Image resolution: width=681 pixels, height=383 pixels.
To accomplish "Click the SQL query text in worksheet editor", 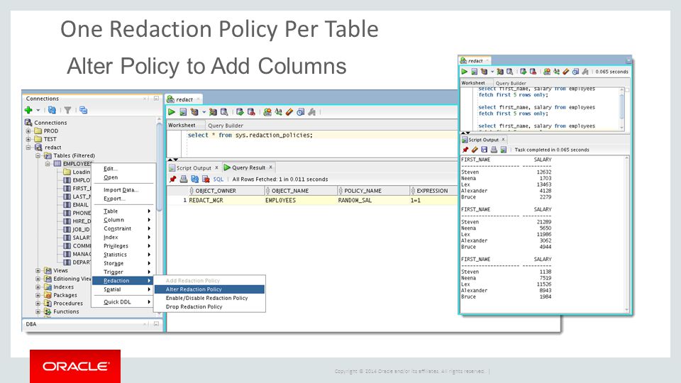I will point(250,135).
